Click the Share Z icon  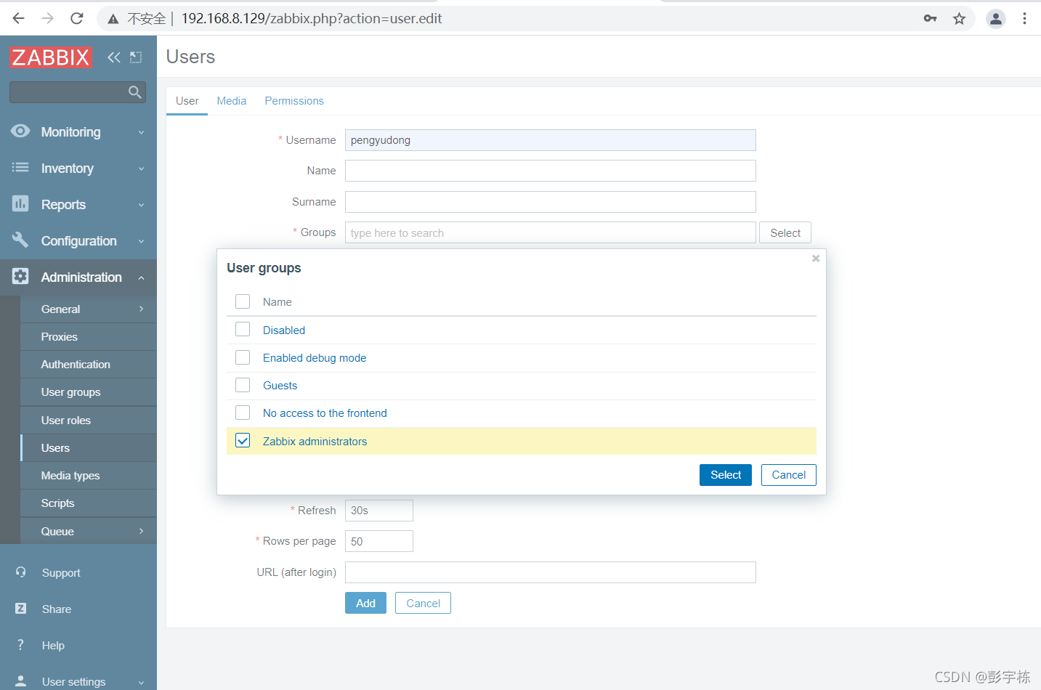(20, 609)
